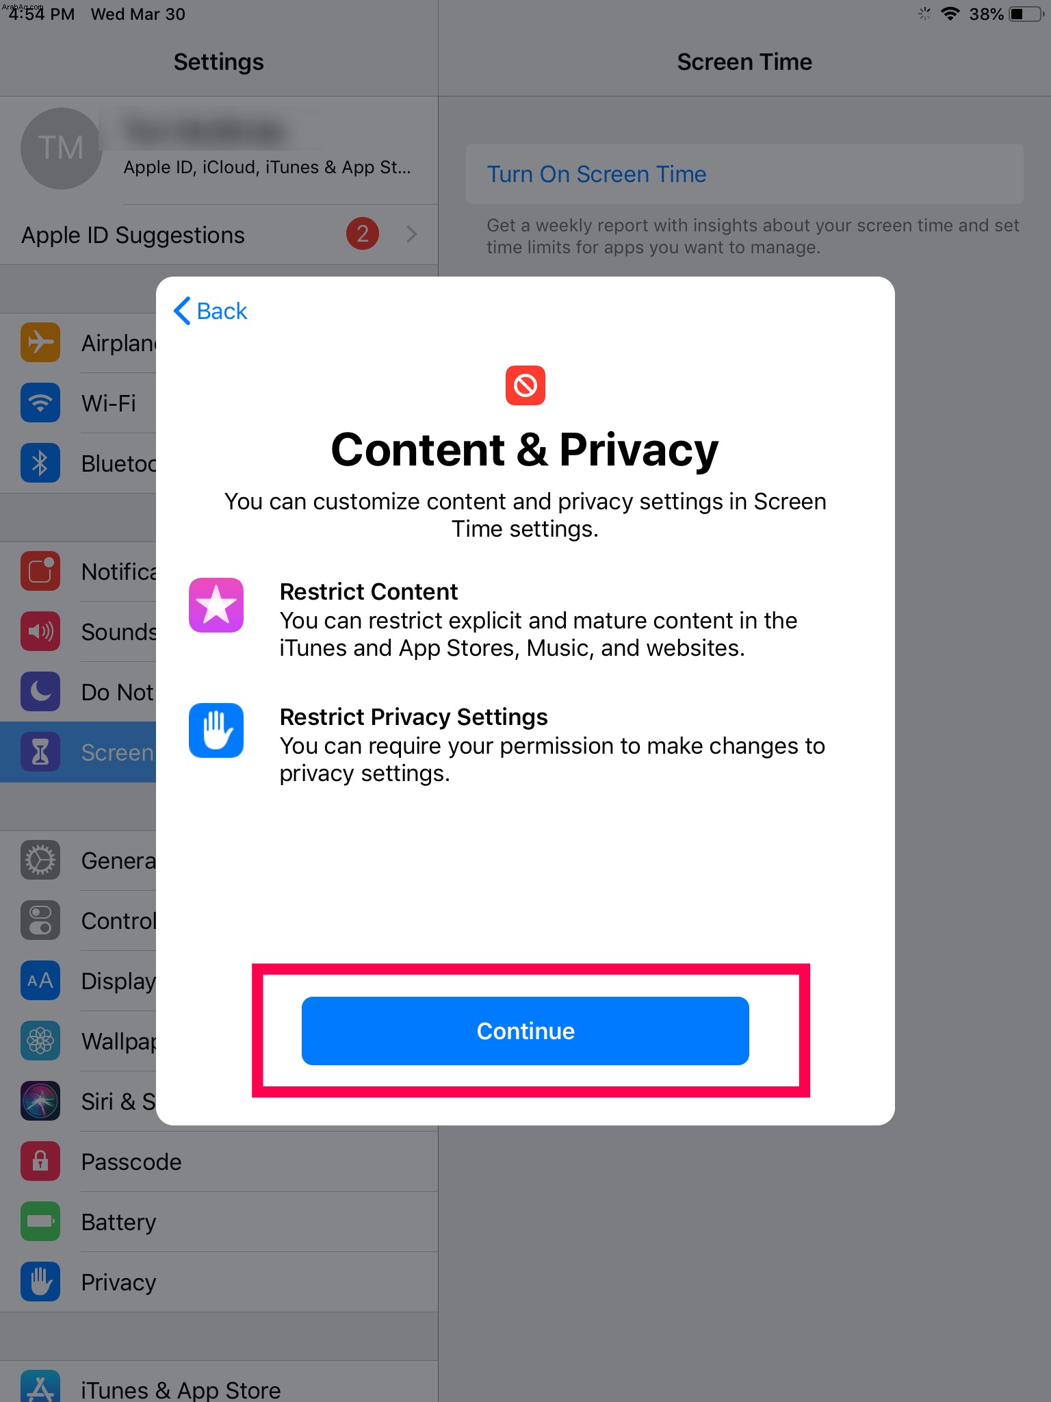Viewport: 1051px width, 1402px height.
Task: Open the Passcode lock icon
Action: click(40, 1161)
